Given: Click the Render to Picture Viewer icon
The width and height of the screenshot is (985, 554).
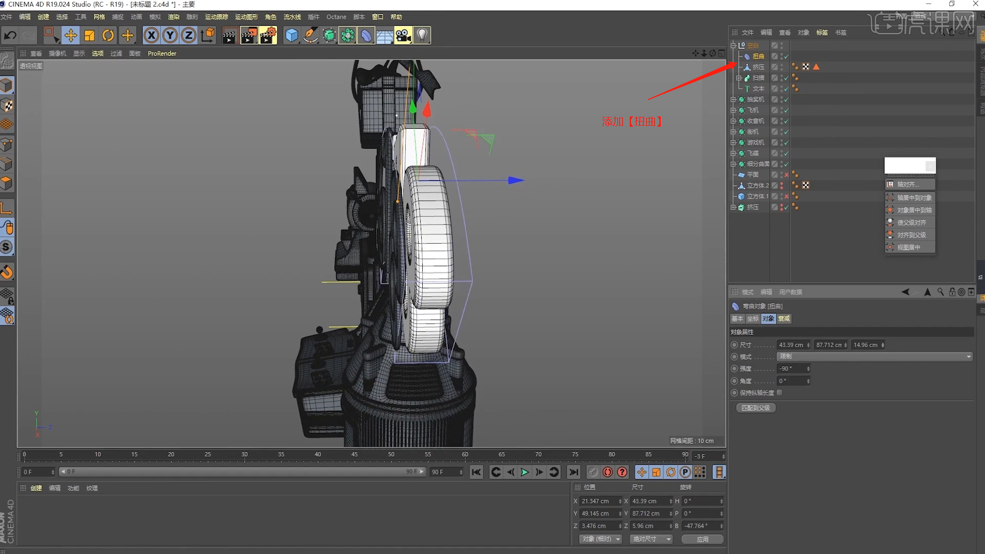Looking at the screenshot, I should click(249, 35).
